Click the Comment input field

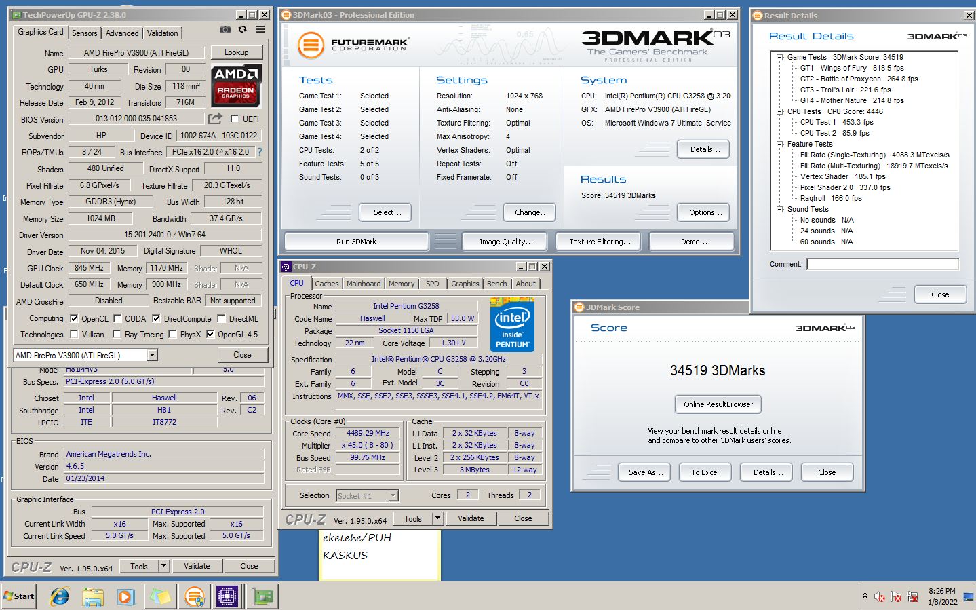click(x=882, y=264)
